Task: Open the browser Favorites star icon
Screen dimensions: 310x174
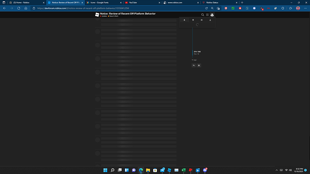Action: point(290,8)
